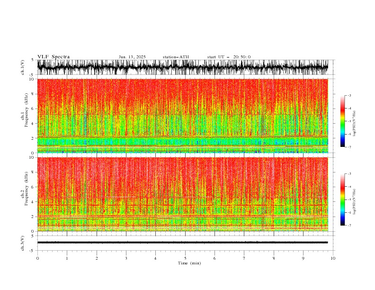Click the "6" frequency tick of the ch.2 spectrogram
Image resolution: width=375 pixels, height=290 pixels.
(33, 187)
